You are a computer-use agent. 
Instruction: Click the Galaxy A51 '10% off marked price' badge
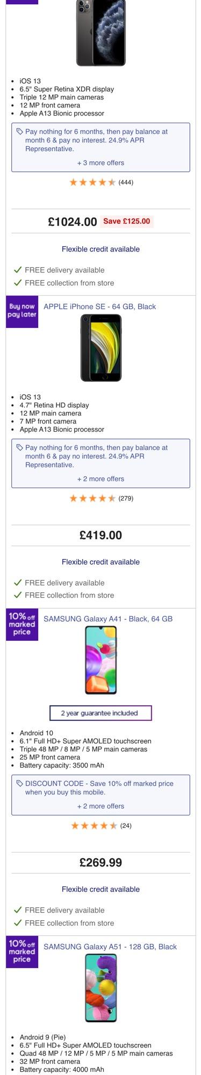coord(22,952)
